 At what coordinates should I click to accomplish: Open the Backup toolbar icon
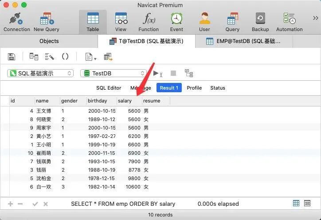tap(260, 22)
